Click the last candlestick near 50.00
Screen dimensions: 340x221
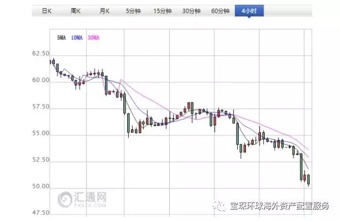click(308, 180)
